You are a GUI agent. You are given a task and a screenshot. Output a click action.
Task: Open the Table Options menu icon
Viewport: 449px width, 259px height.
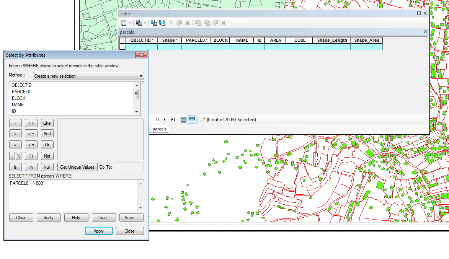(x=124, y=23)
